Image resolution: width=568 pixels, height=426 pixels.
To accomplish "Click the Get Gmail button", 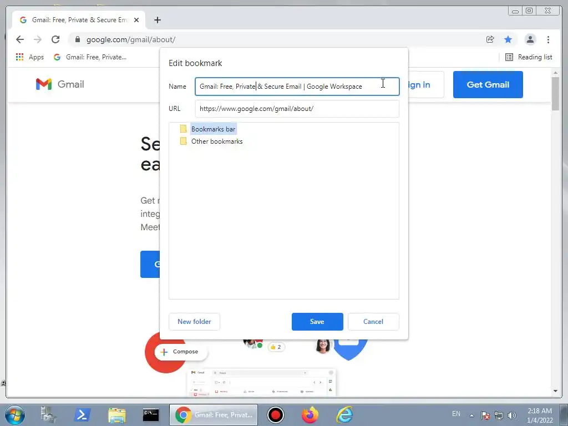I will point(488,84).
